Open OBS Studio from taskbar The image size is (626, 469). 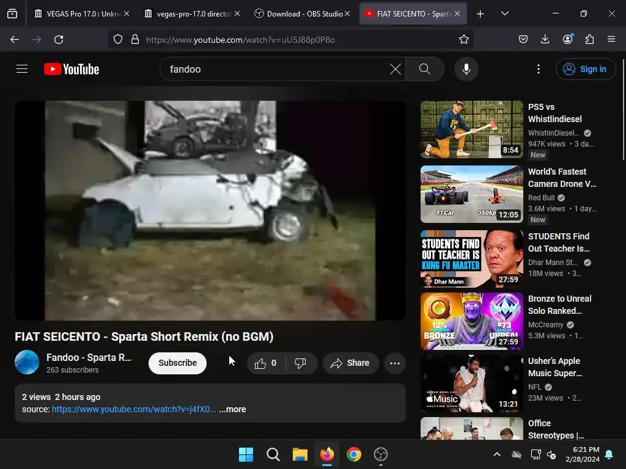tap(380, 454)
